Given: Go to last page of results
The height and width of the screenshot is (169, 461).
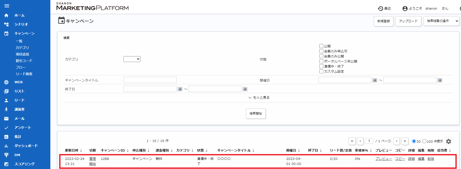Looking at the screenshot, I should (405, 141).
